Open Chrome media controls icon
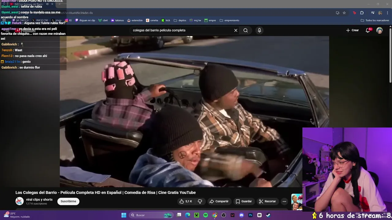Image resolution: width=392 pixels, height=220 pixels. [x=373, y=13]
